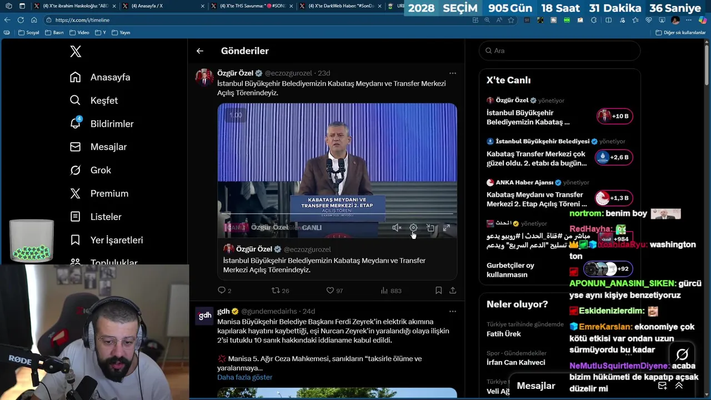Open browser extensions puzzle icon
Image resolution: width=711 pixels, height=400 pixels.
593,20
